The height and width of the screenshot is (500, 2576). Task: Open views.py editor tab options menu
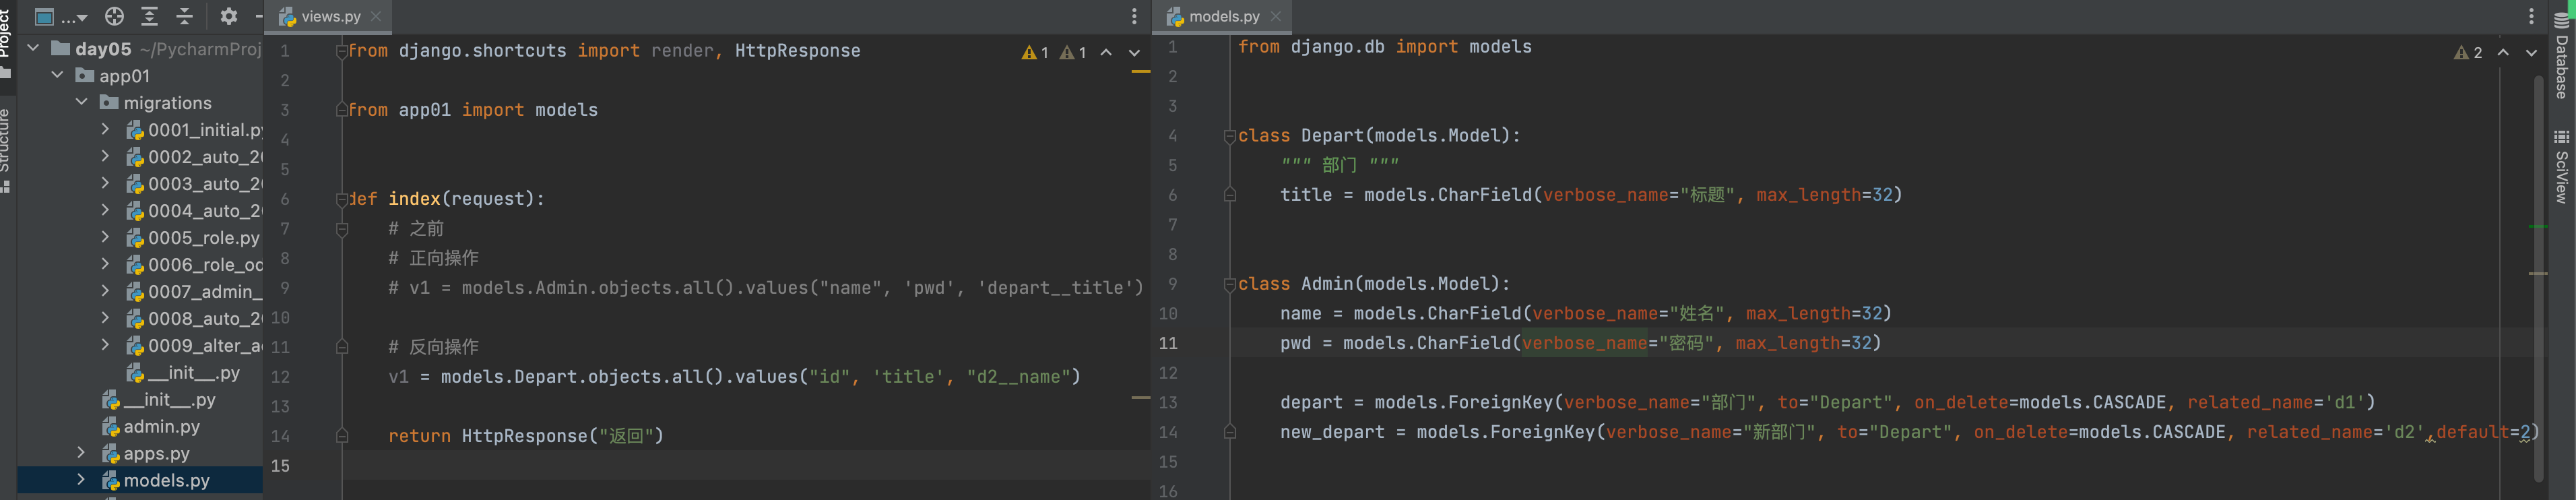point(1134,16)
